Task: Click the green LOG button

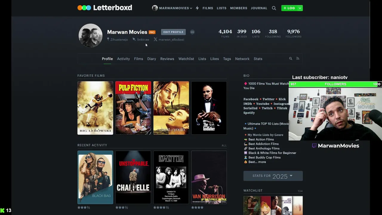Action: pos(289,8)
